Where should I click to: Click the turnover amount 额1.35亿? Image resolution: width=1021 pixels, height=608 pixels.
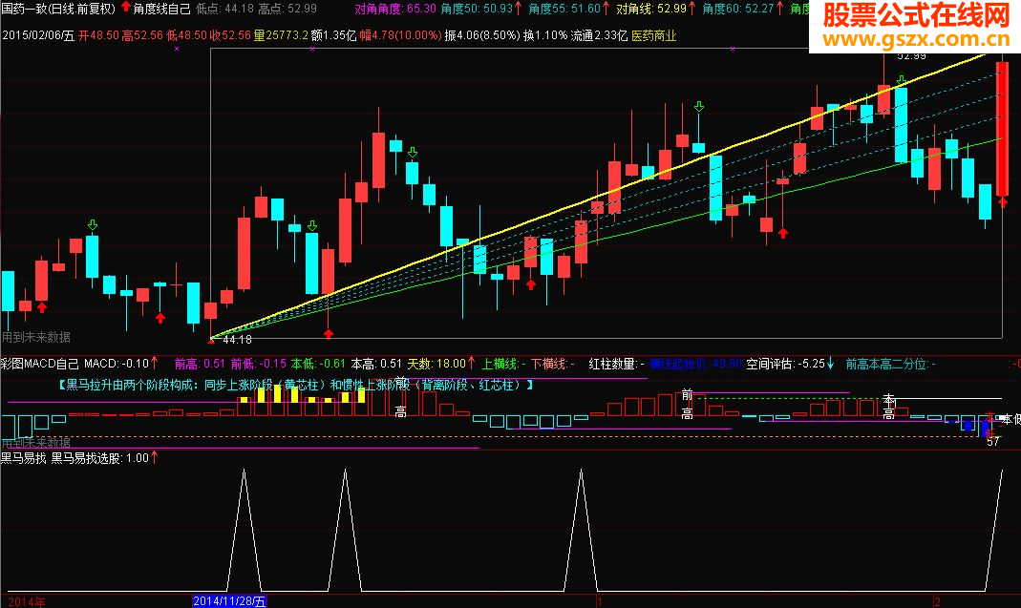click(334, 35)
